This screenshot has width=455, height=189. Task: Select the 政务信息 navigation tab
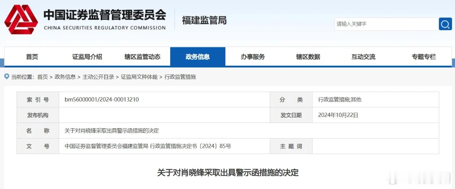pos(198,57)
